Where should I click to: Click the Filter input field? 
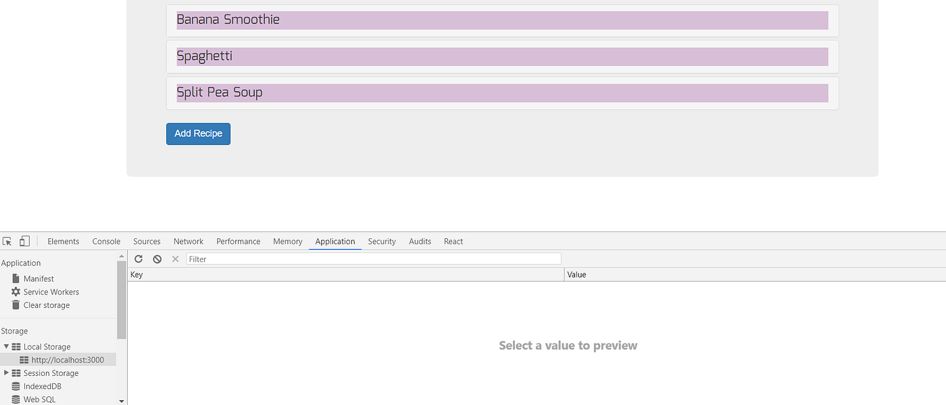click(x=372, y=259)
